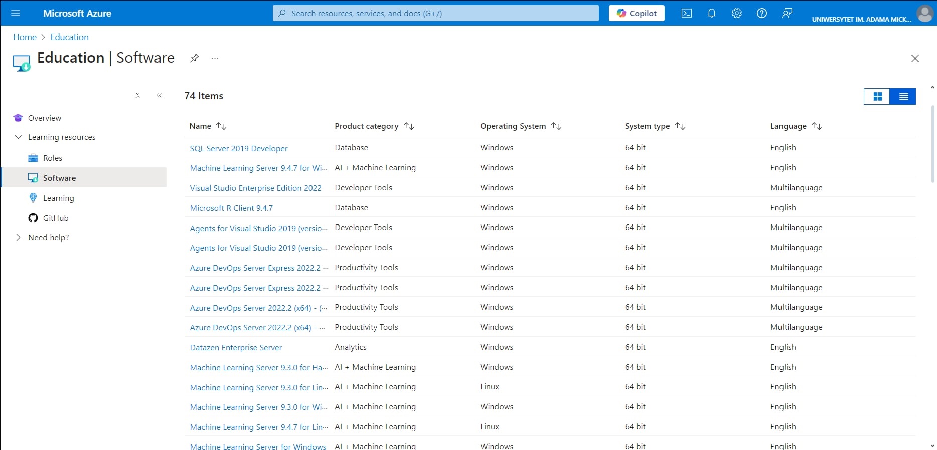Click the GitHub logo icon in sidebar

point(33,218)
